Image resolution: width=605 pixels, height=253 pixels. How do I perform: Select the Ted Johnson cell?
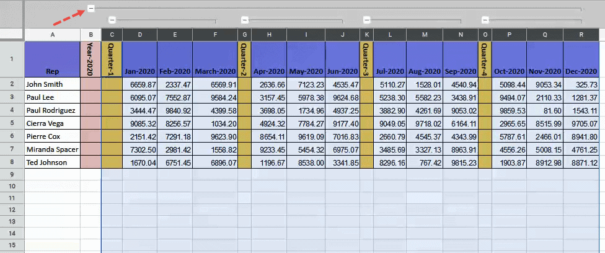(x=52, y=162)
